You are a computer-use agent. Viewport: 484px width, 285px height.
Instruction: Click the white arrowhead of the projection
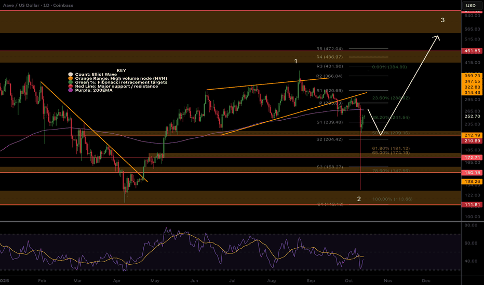pos(438,37)
